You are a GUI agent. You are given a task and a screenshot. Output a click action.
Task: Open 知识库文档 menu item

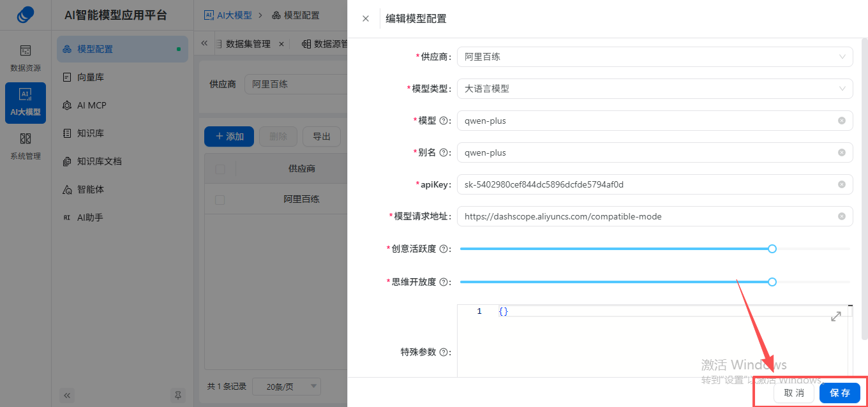[123, 161]
